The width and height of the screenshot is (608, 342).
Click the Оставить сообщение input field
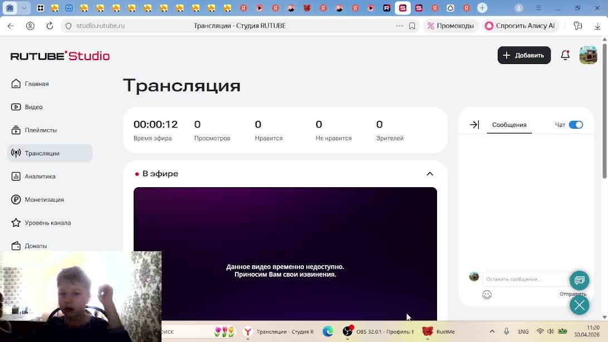pos(526,279)
